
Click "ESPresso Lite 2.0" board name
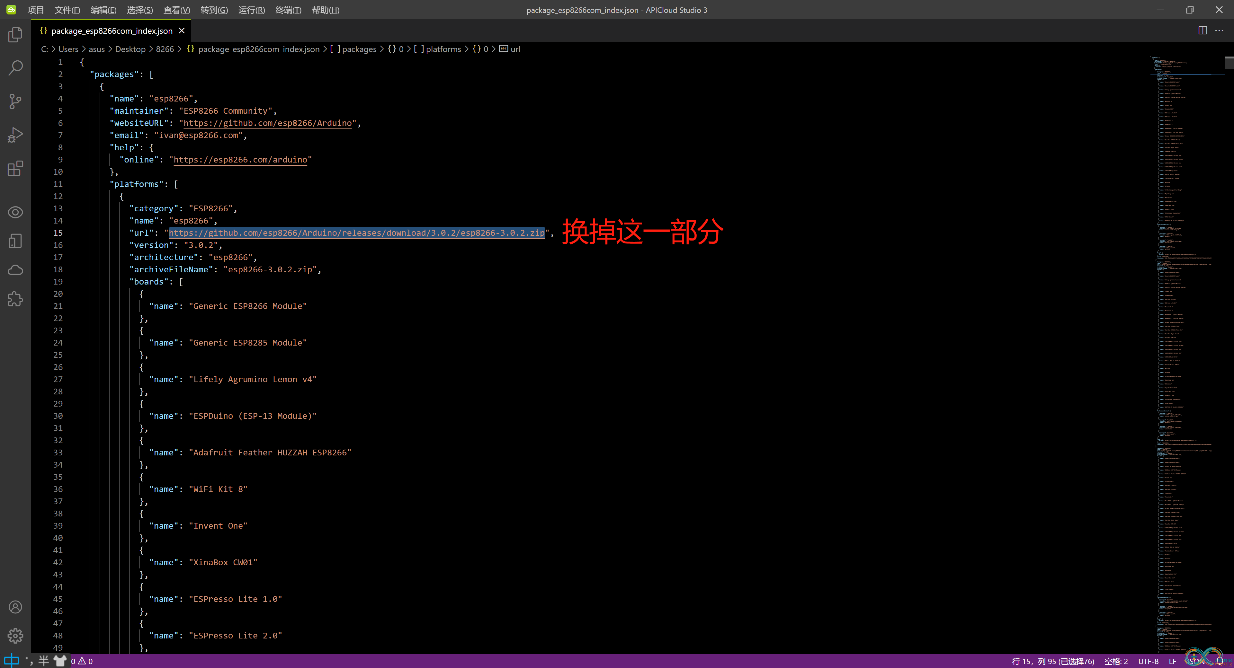235,636
